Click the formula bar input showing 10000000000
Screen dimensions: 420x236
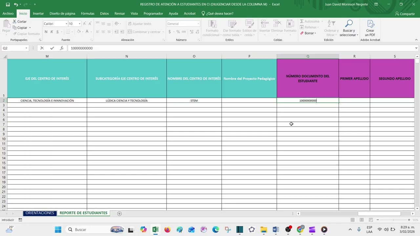[x=241, y=48]
